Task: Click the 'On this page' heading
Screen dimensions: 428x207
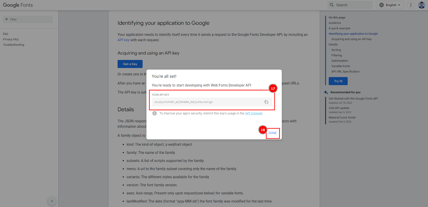Action: 337,17
